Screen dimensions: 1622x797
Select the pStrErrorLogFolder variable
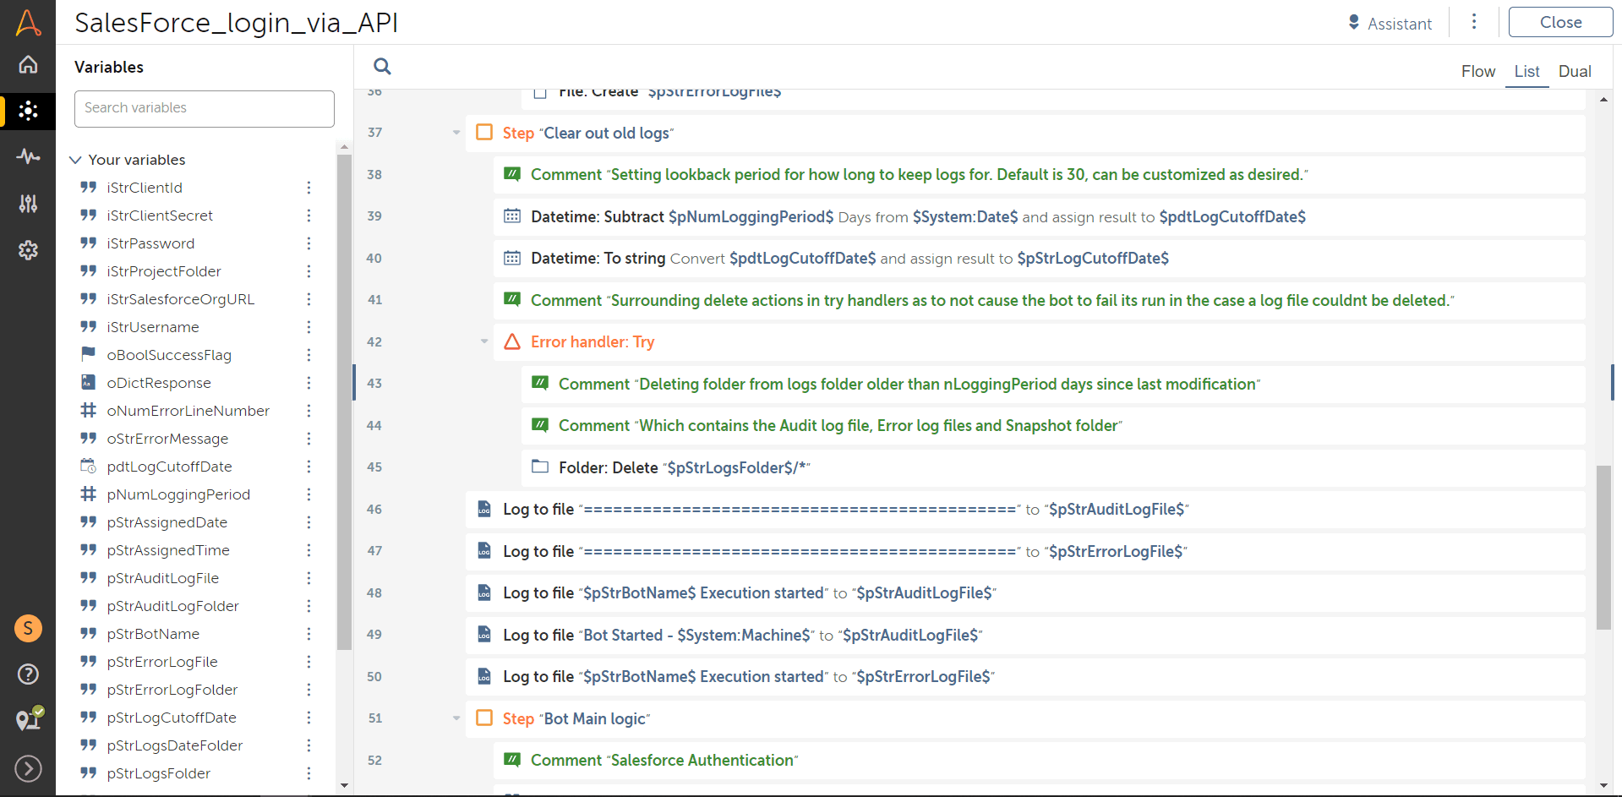(172, 690)
